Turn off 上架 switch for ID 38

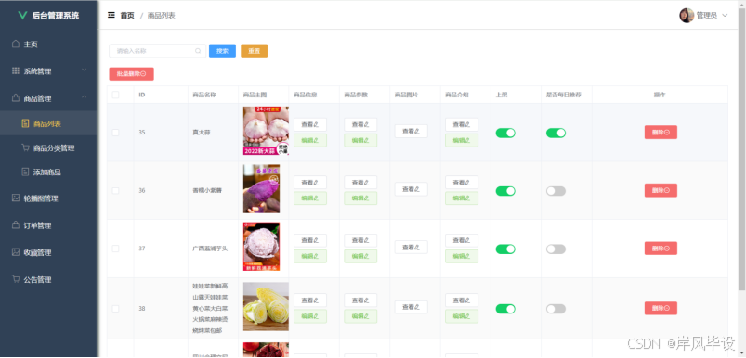tap(505, 309)
